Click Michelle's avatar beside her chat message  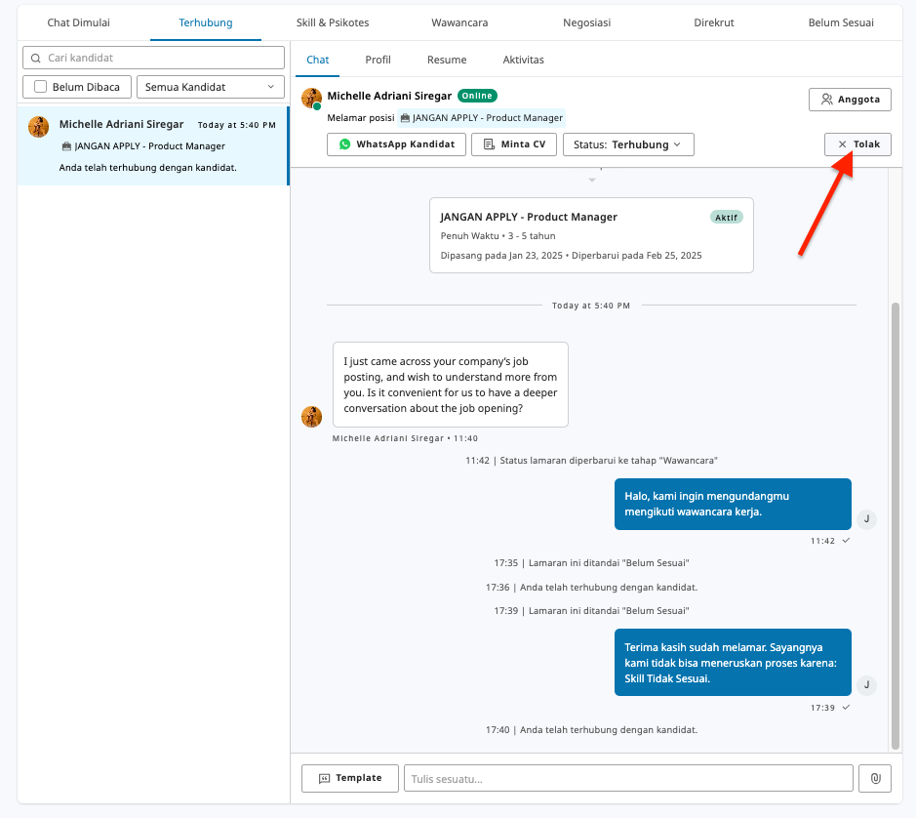pos(311,417)
